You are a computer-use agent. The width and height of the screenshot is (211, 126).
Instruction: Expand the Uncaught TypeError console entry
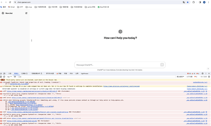point(3,82)
